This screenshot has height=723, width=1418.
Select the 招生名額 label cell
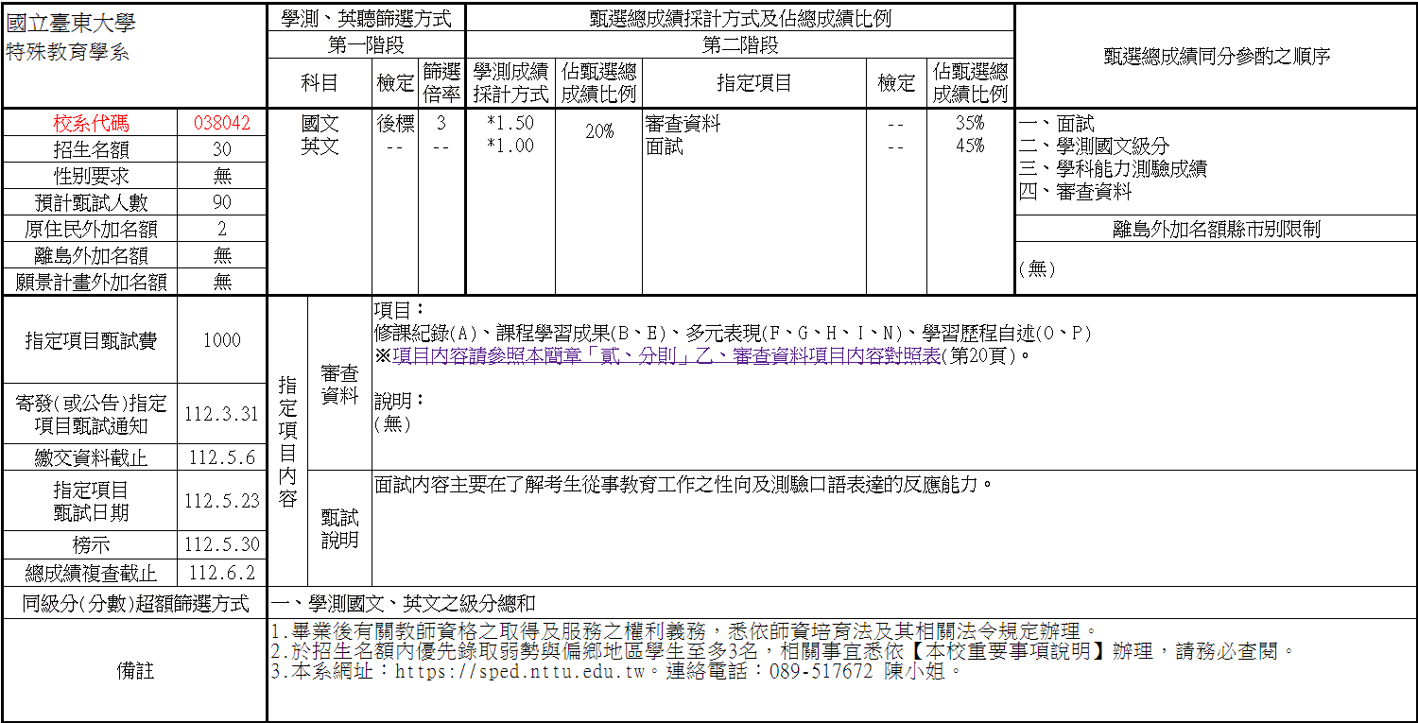[x=91, y=149]
